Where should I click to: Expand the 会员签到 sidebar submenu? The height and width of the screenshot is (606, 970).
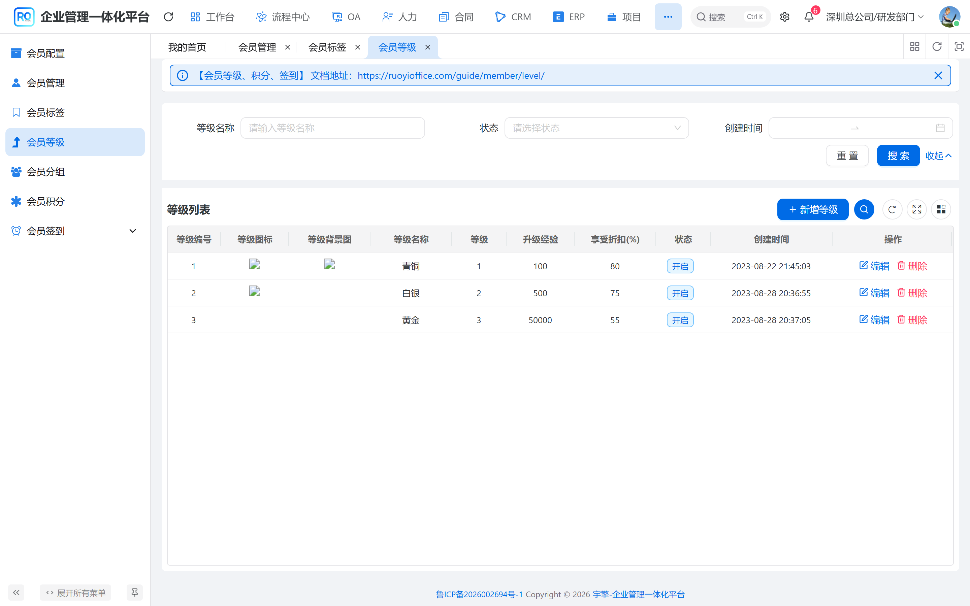75,231
